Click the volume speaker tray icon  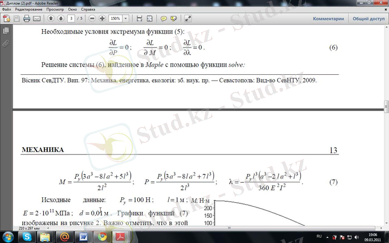pyautogui.click(x=357, y=237)
